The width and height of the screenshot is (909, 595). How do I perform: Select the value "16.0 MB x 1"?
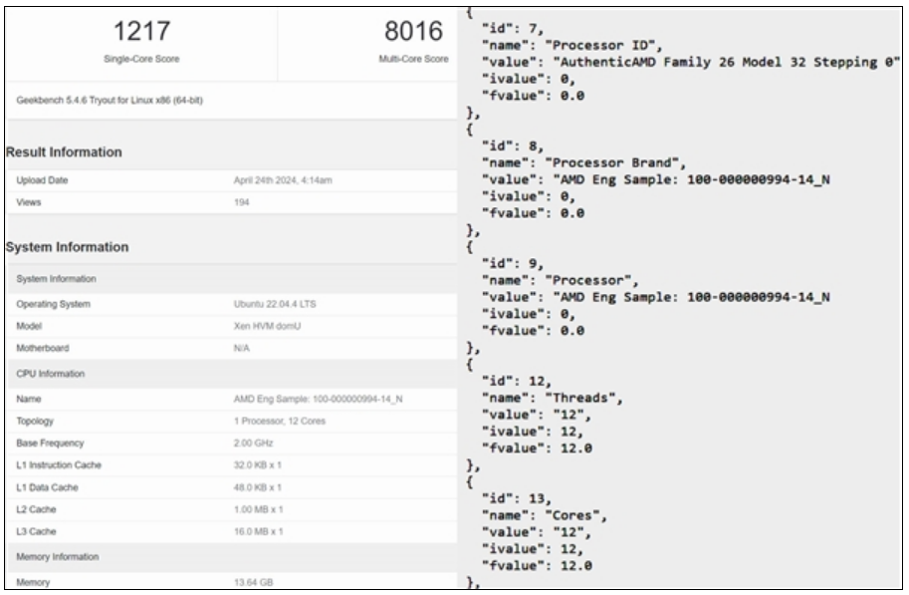(x=259, y=532)
